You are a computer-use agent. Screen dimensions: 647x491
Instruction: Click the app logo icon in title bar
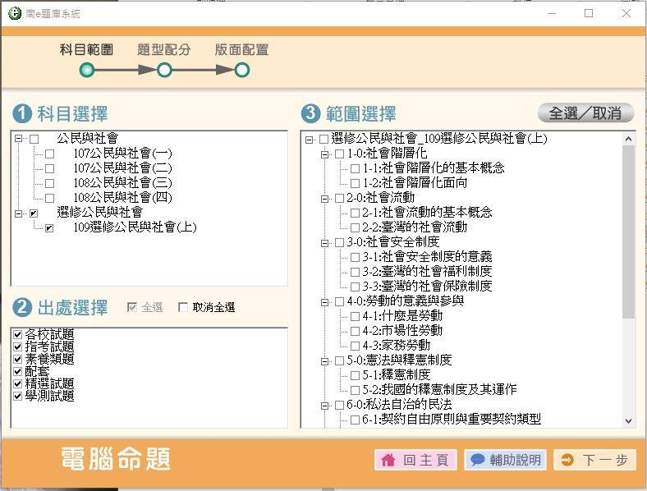[x=15, y=13]
